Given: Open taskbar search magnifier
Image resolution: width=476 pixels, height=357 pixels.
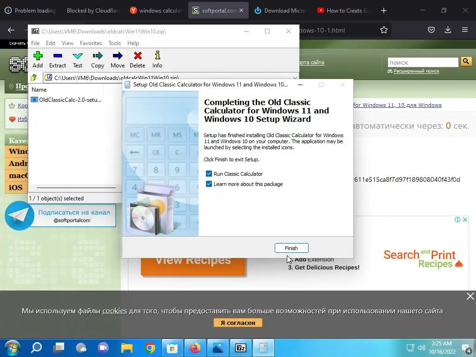Looking at the screenshot, I should coord(36,348).
